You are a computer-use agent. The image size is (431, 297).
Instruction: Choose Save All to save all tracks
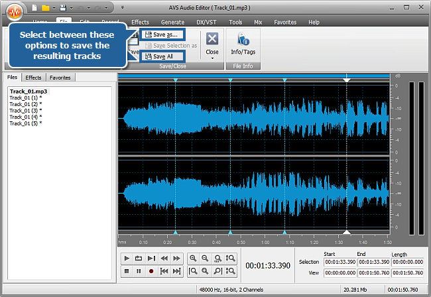[x=162, y=56]
